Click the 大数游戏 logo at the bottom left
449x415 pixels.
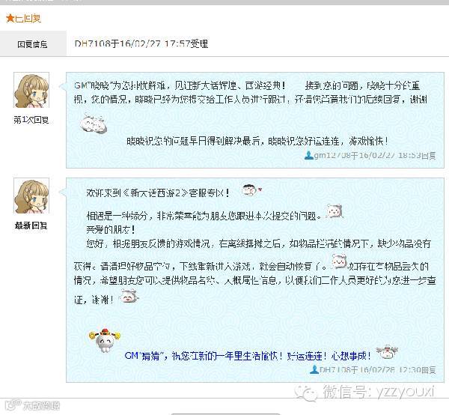click(x=32, y=405)
